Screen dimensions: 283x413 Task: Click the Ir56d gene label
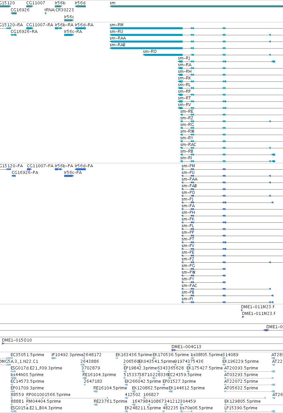80,3
